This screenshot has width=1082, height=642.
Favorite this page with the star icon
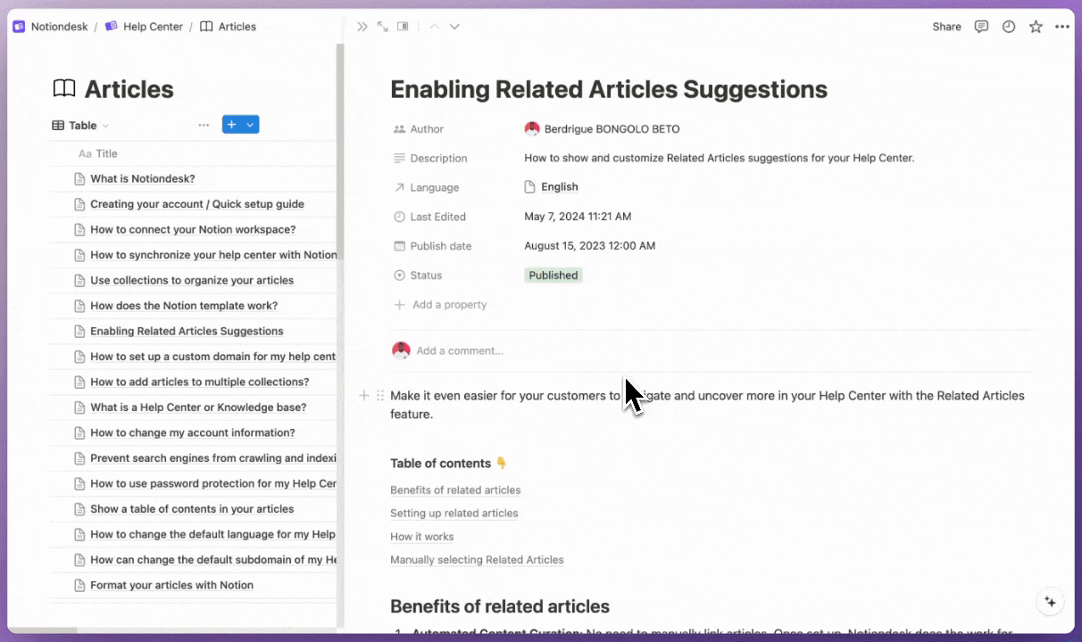click(x=1036, y=27)
